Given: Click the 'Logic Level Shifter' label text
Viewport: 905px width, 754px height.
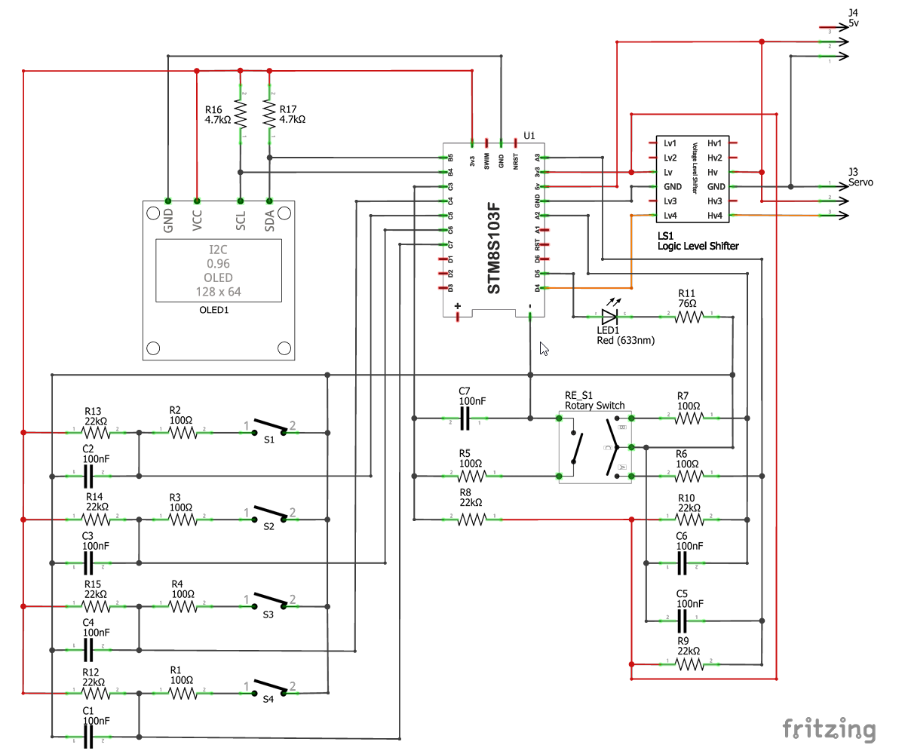Looking at the screenshot, I should pyautogui.click(x=698, y=246).
